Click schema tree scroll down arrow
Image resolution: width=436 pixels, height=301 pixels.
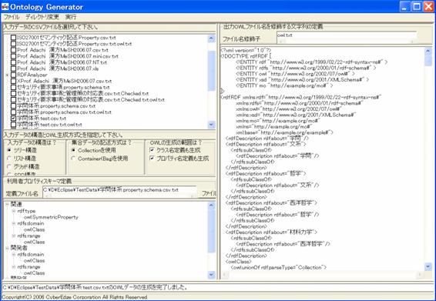click(212, 275)
